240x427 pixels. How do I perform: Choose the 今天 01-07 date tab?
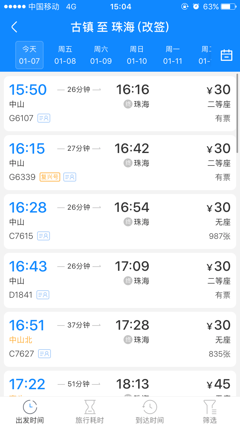(29, 55)
